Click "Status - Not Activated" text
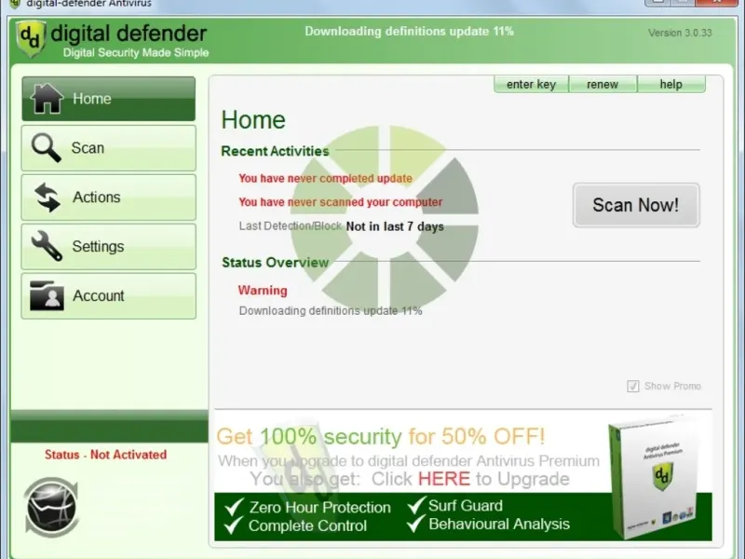 105,455
